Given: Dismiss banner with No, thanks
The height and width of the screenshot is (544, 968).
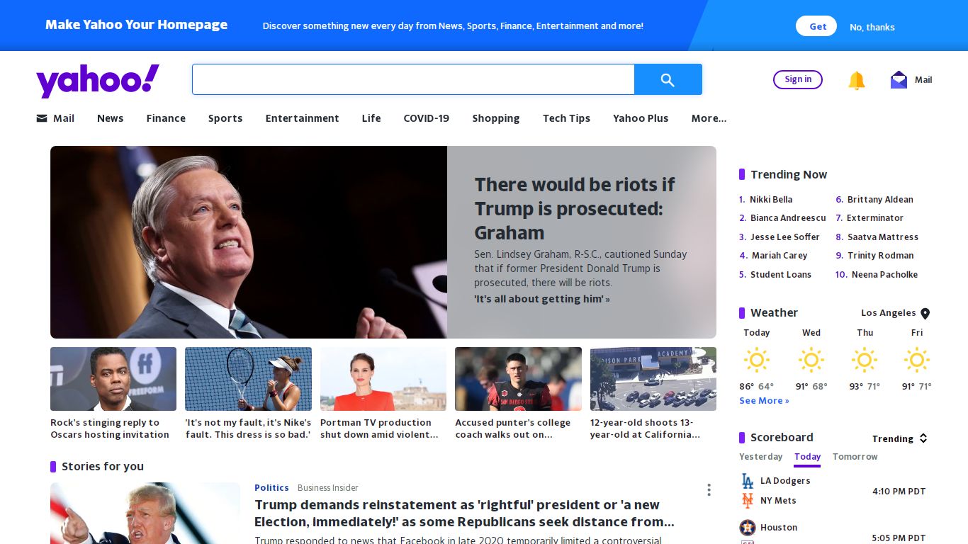Looking at the screenshot, I should click(872, 27).
